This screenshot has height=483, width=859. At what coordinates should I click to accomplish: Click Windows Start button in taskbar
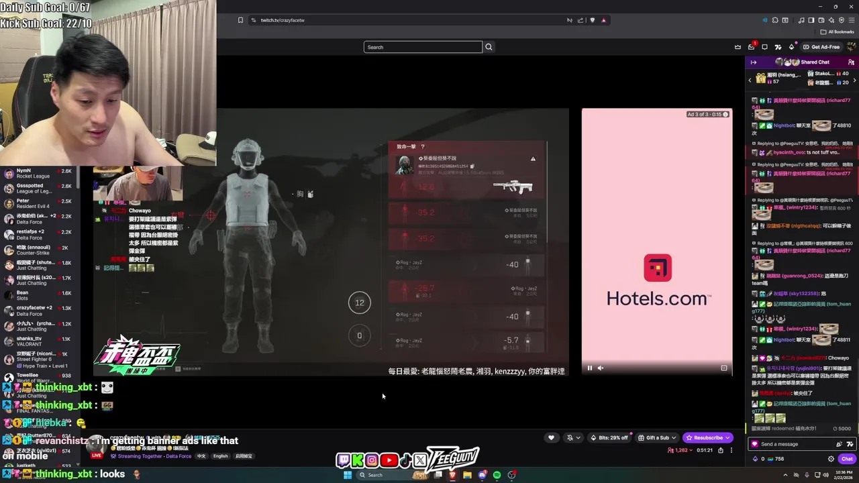click(348, 475)
